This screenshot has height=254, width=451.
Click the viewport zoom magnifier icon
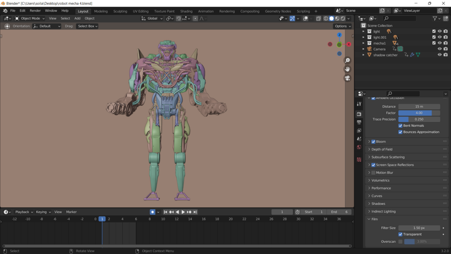click(347, 60)
